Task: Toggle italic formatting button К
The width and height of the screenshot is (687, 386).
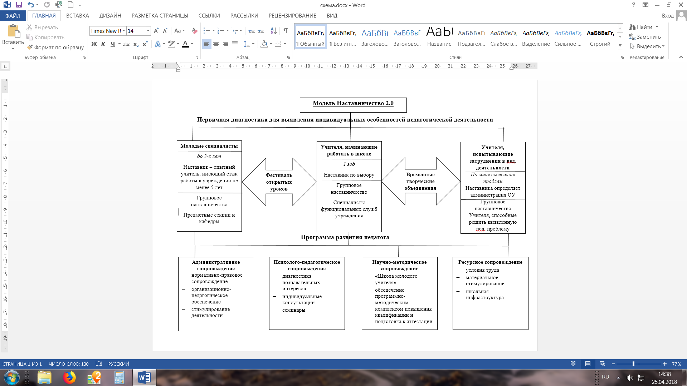Action: point(103,44)
